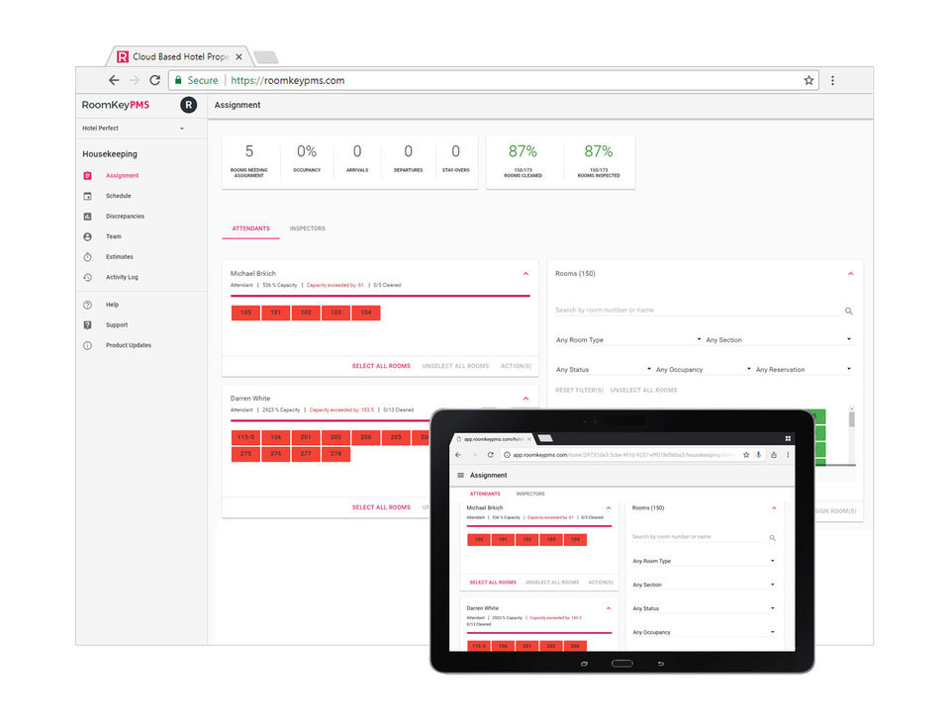The width and height of the screenshot is (950, 722).
Task: Open the Any Status dropdown on desktop
Action: click(604, 370)
